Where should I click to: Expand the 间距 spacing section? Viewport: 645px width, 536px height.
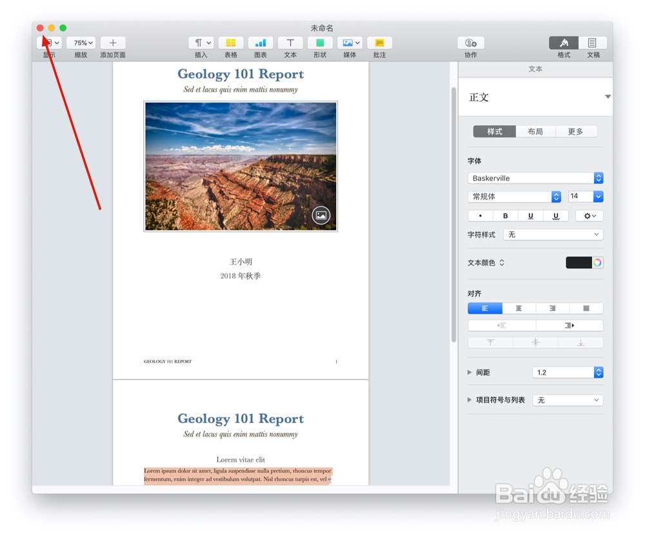(x=470, y=372)
